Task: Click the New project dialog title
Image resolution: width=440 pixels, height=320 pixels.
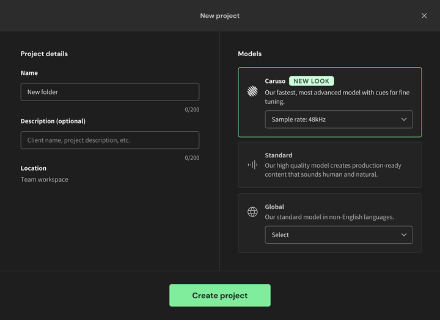Action: coord(220,16)
